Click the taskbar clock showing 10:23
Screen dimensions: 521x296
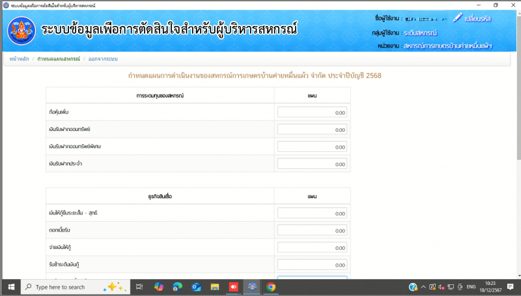point(490,287)
